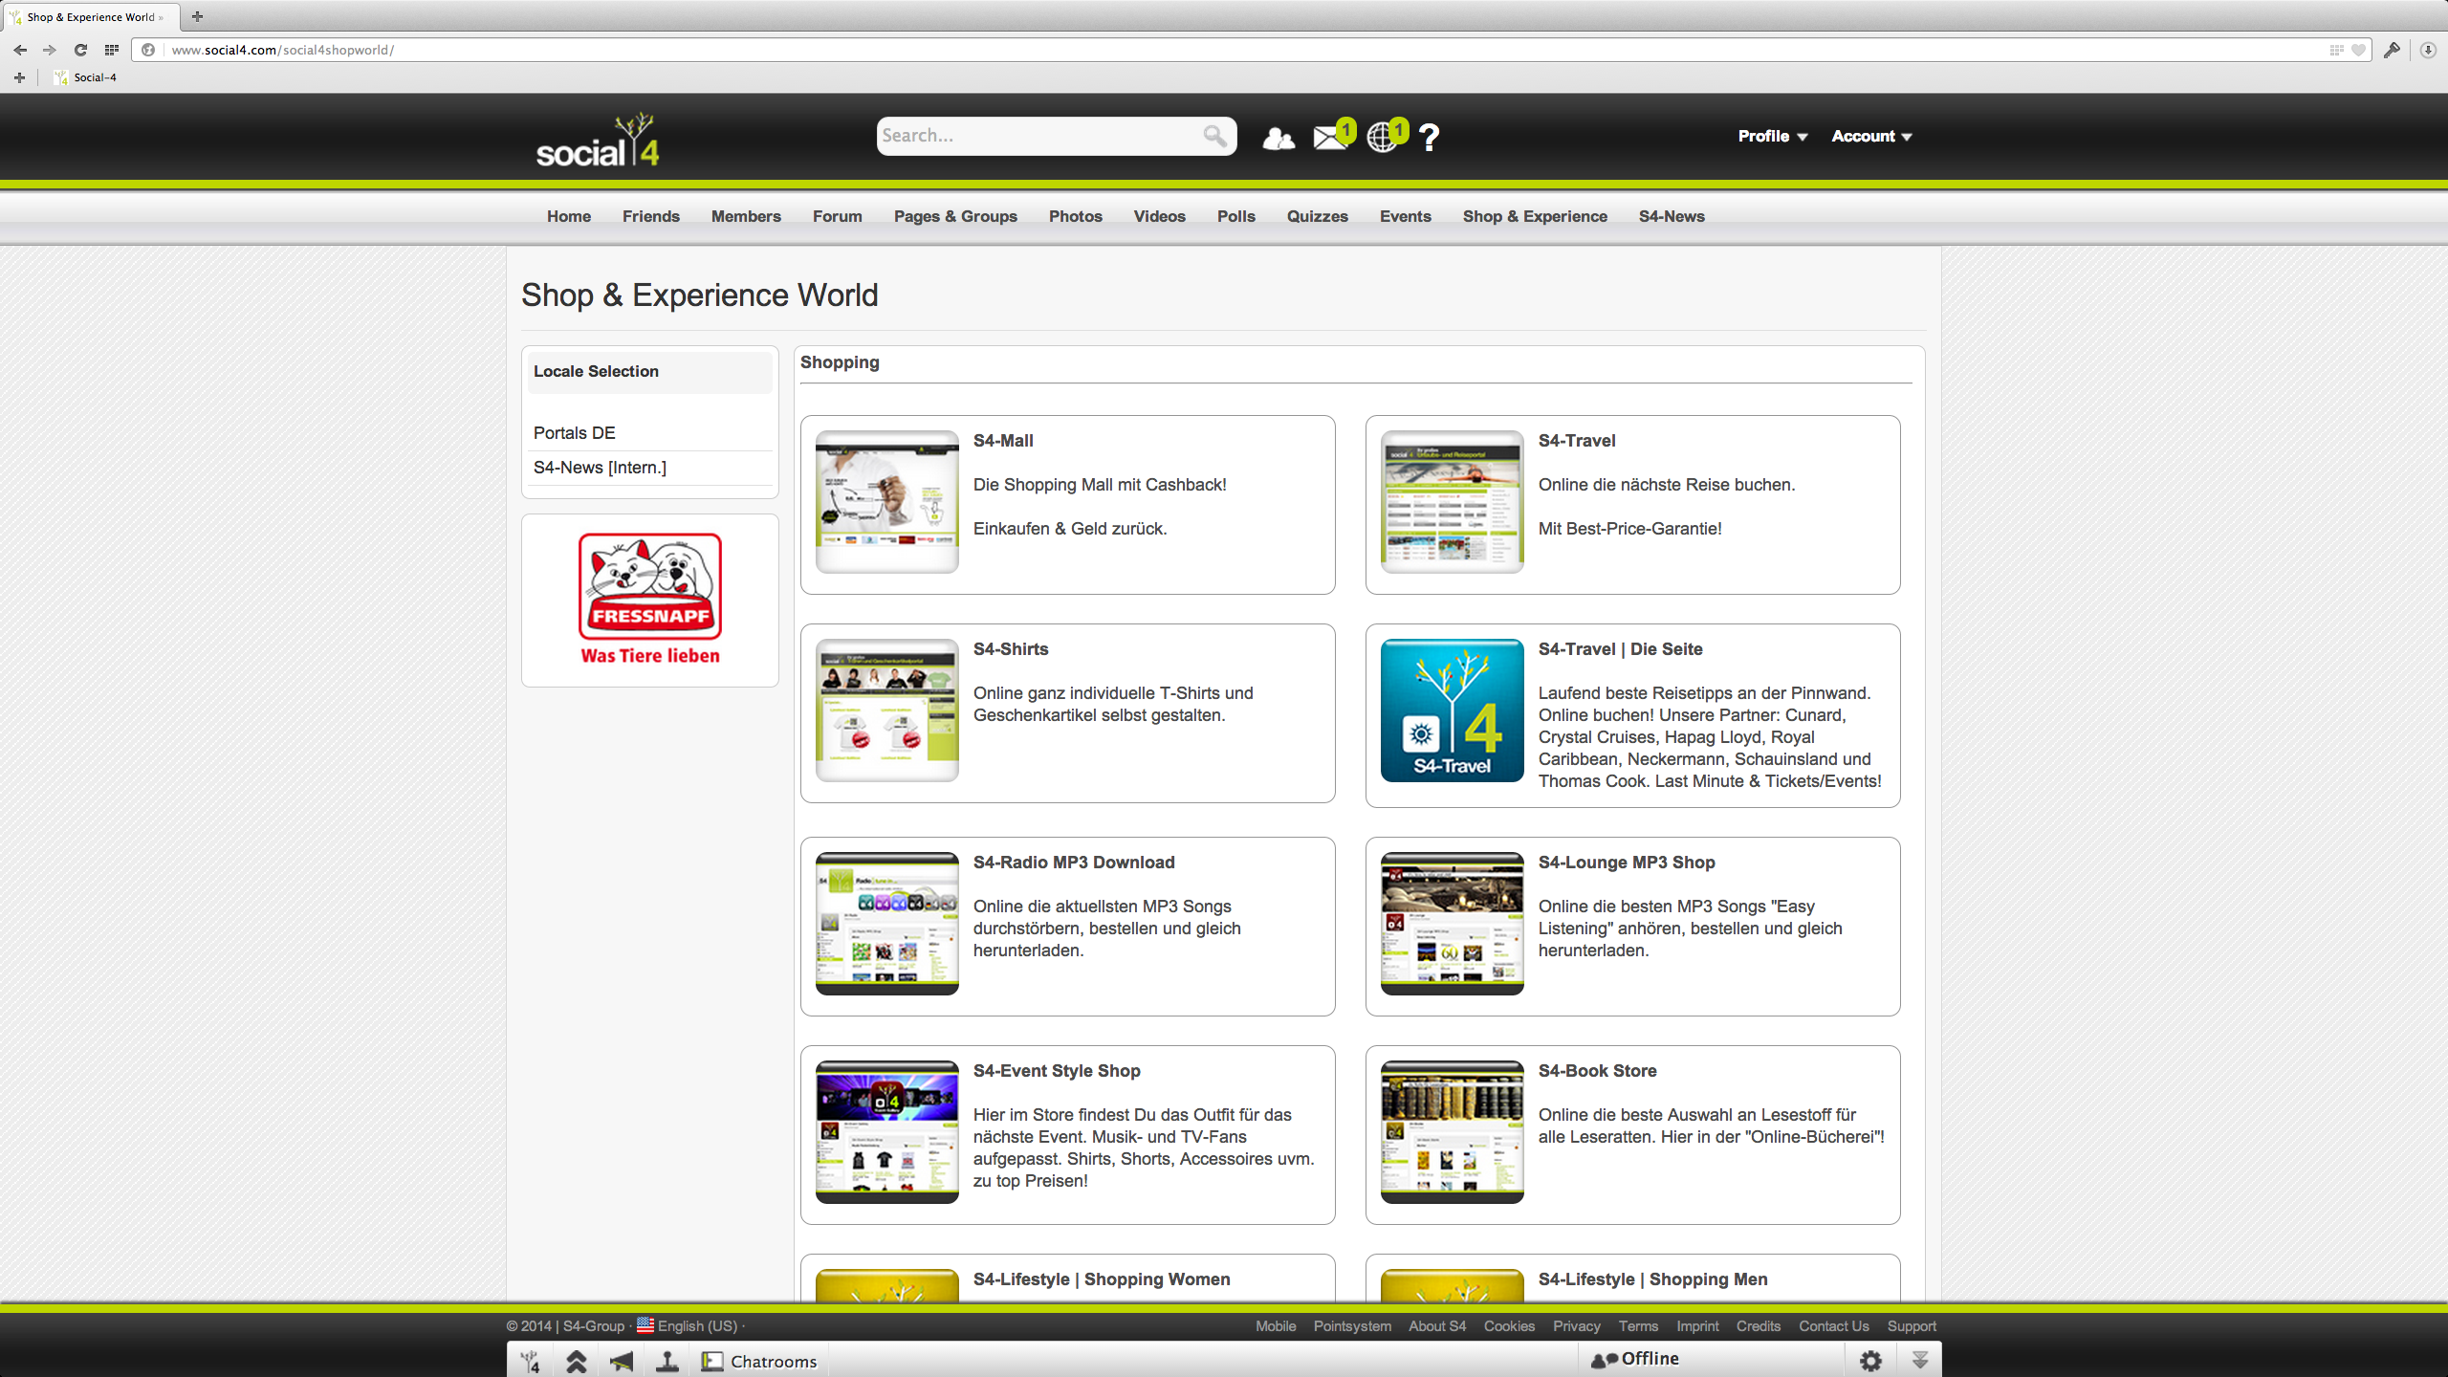Add bookmark using bookmarks bar plus icon

(19, 77)
